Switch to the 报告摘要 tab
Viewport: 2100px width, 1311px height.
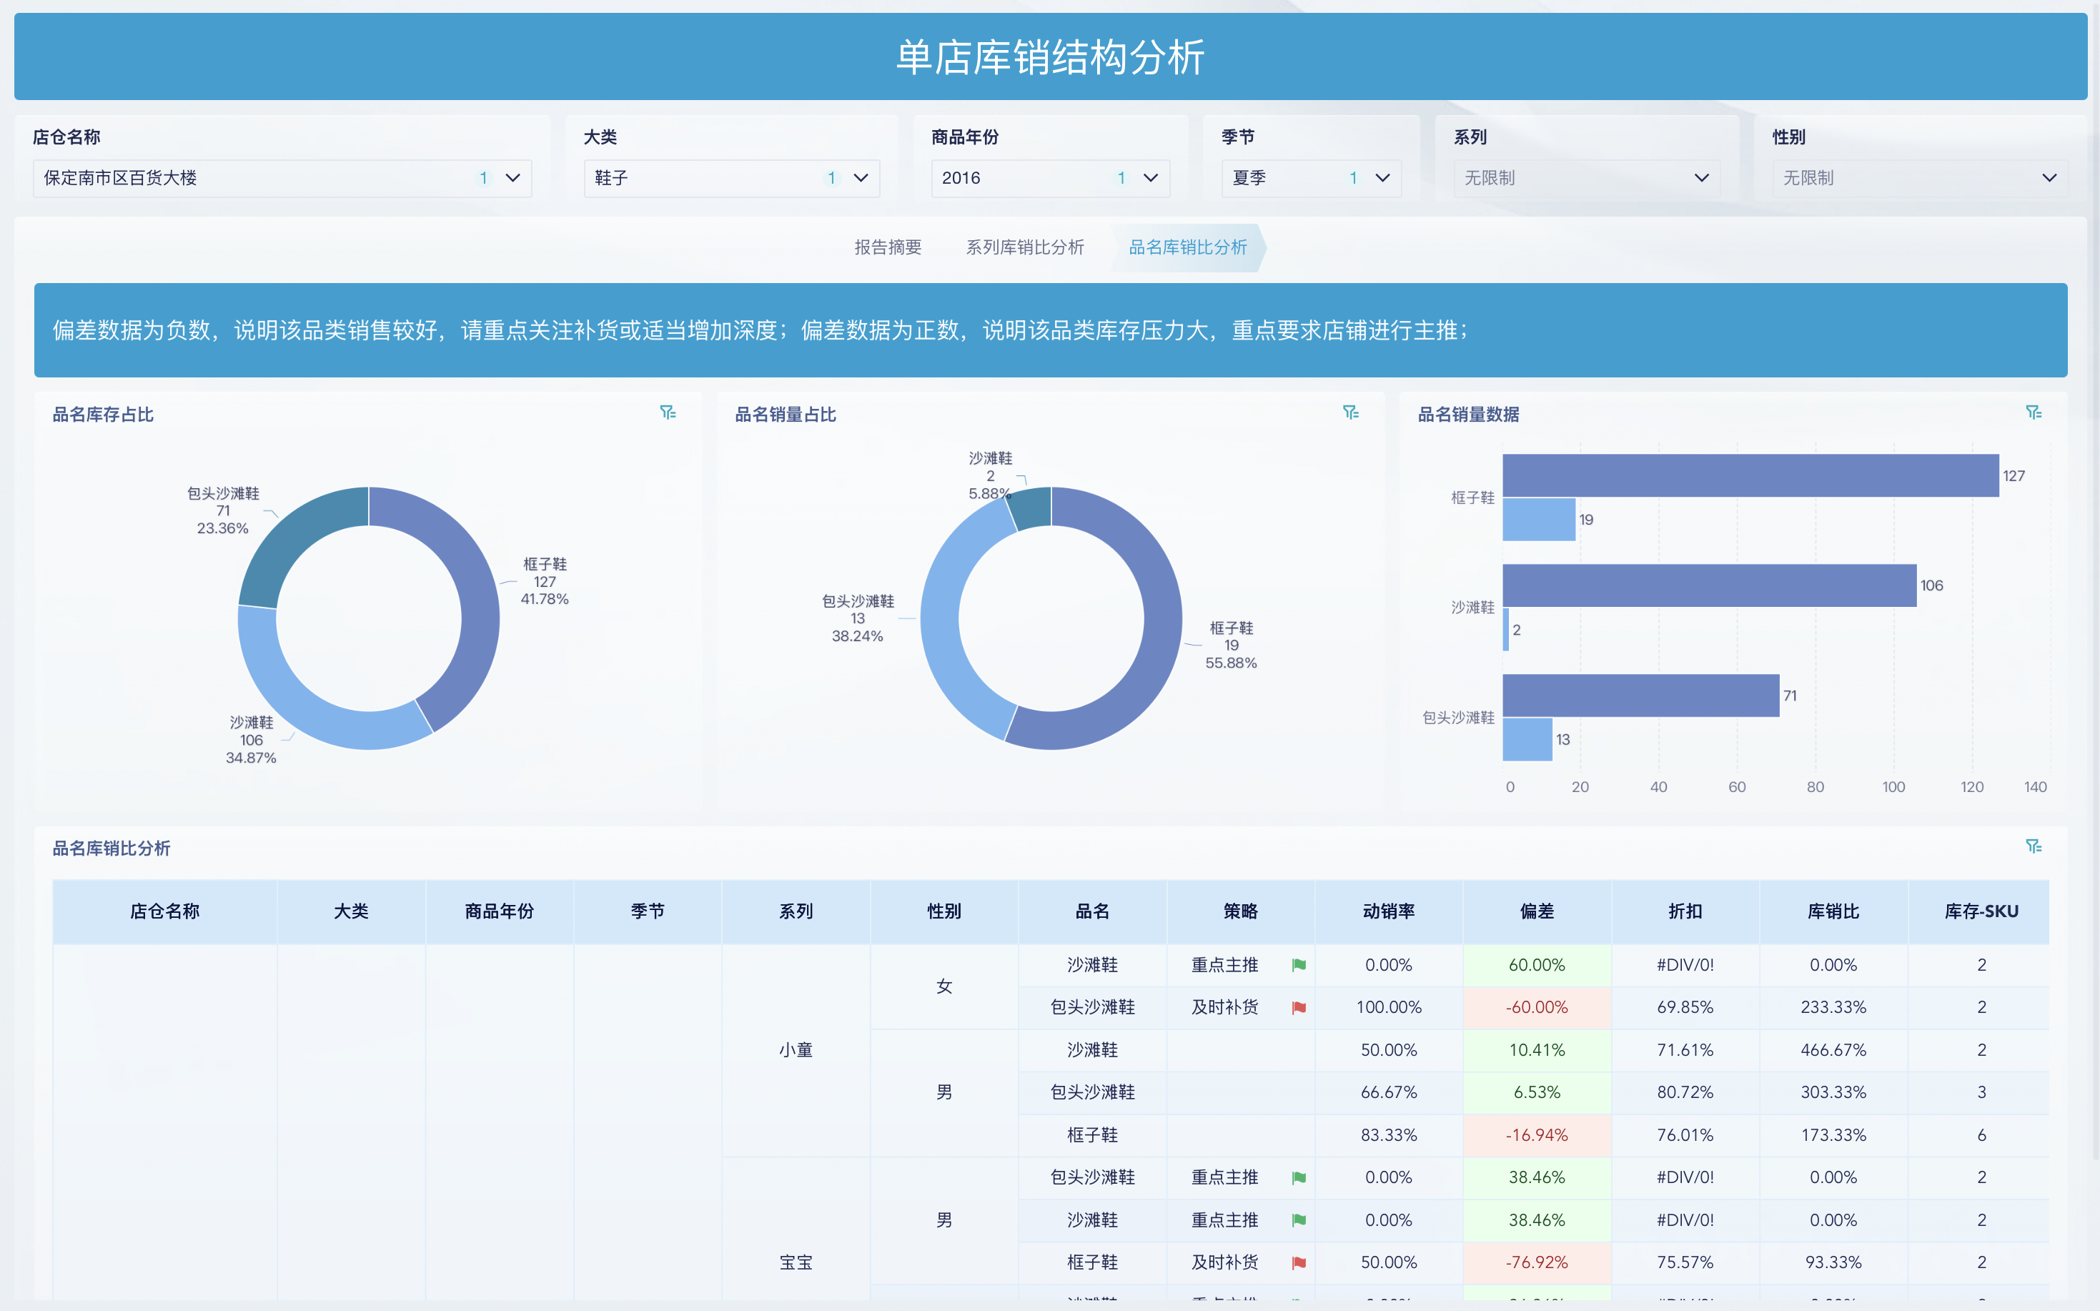[887, 247]
